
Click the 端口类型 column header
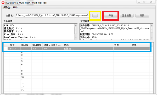pyautogui.click(x=37, y=45)
